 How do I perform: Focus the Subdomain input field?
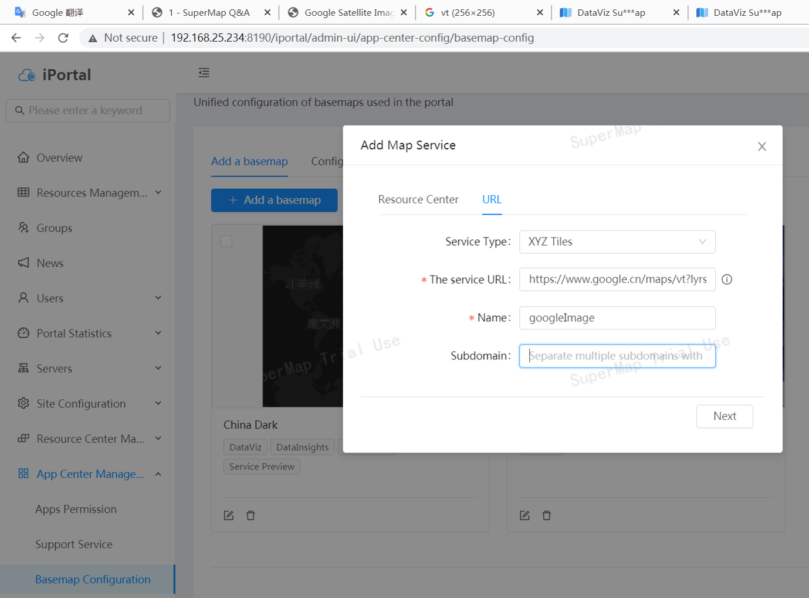[617, 356]
